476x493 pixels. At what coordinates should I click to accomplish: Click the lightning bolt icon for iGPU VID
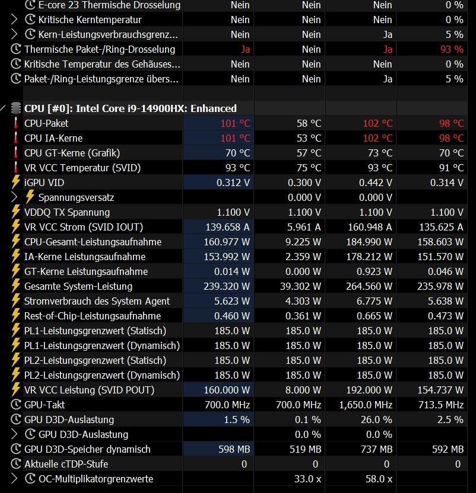[x=16, y=183]
